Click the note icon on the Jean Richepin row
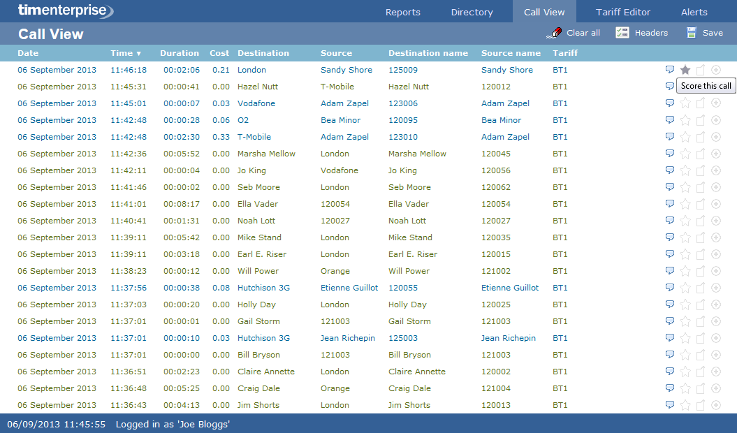The width and height of the screenshot is (737, 433). (x=701, y=338)
